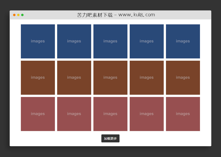Screen dimensions: 221x157
Task: Click the last blue image tile
Action: 183,41
